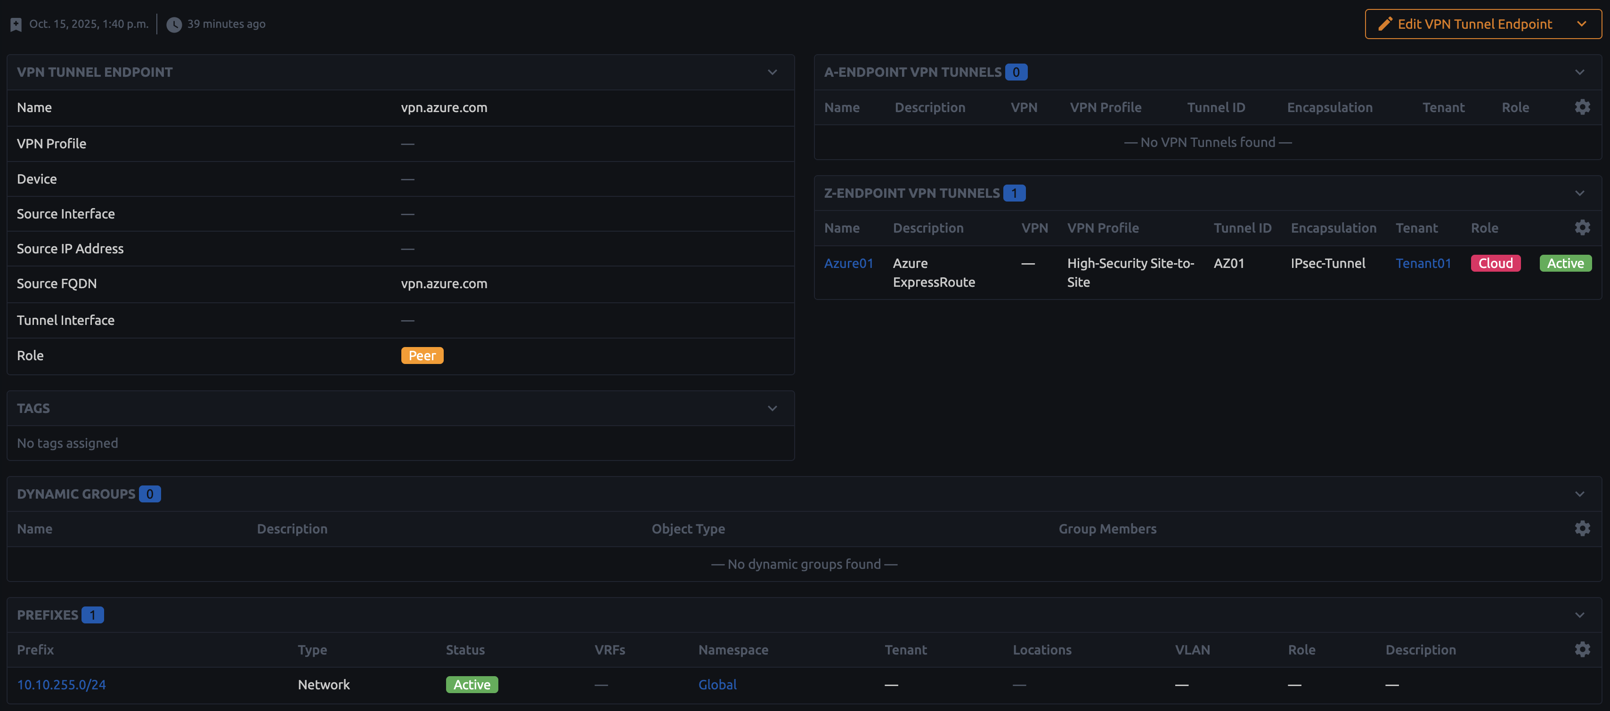
Task: Click the Active status badge on prefix 10.10.255.0/24
Action: click(471, 684)
